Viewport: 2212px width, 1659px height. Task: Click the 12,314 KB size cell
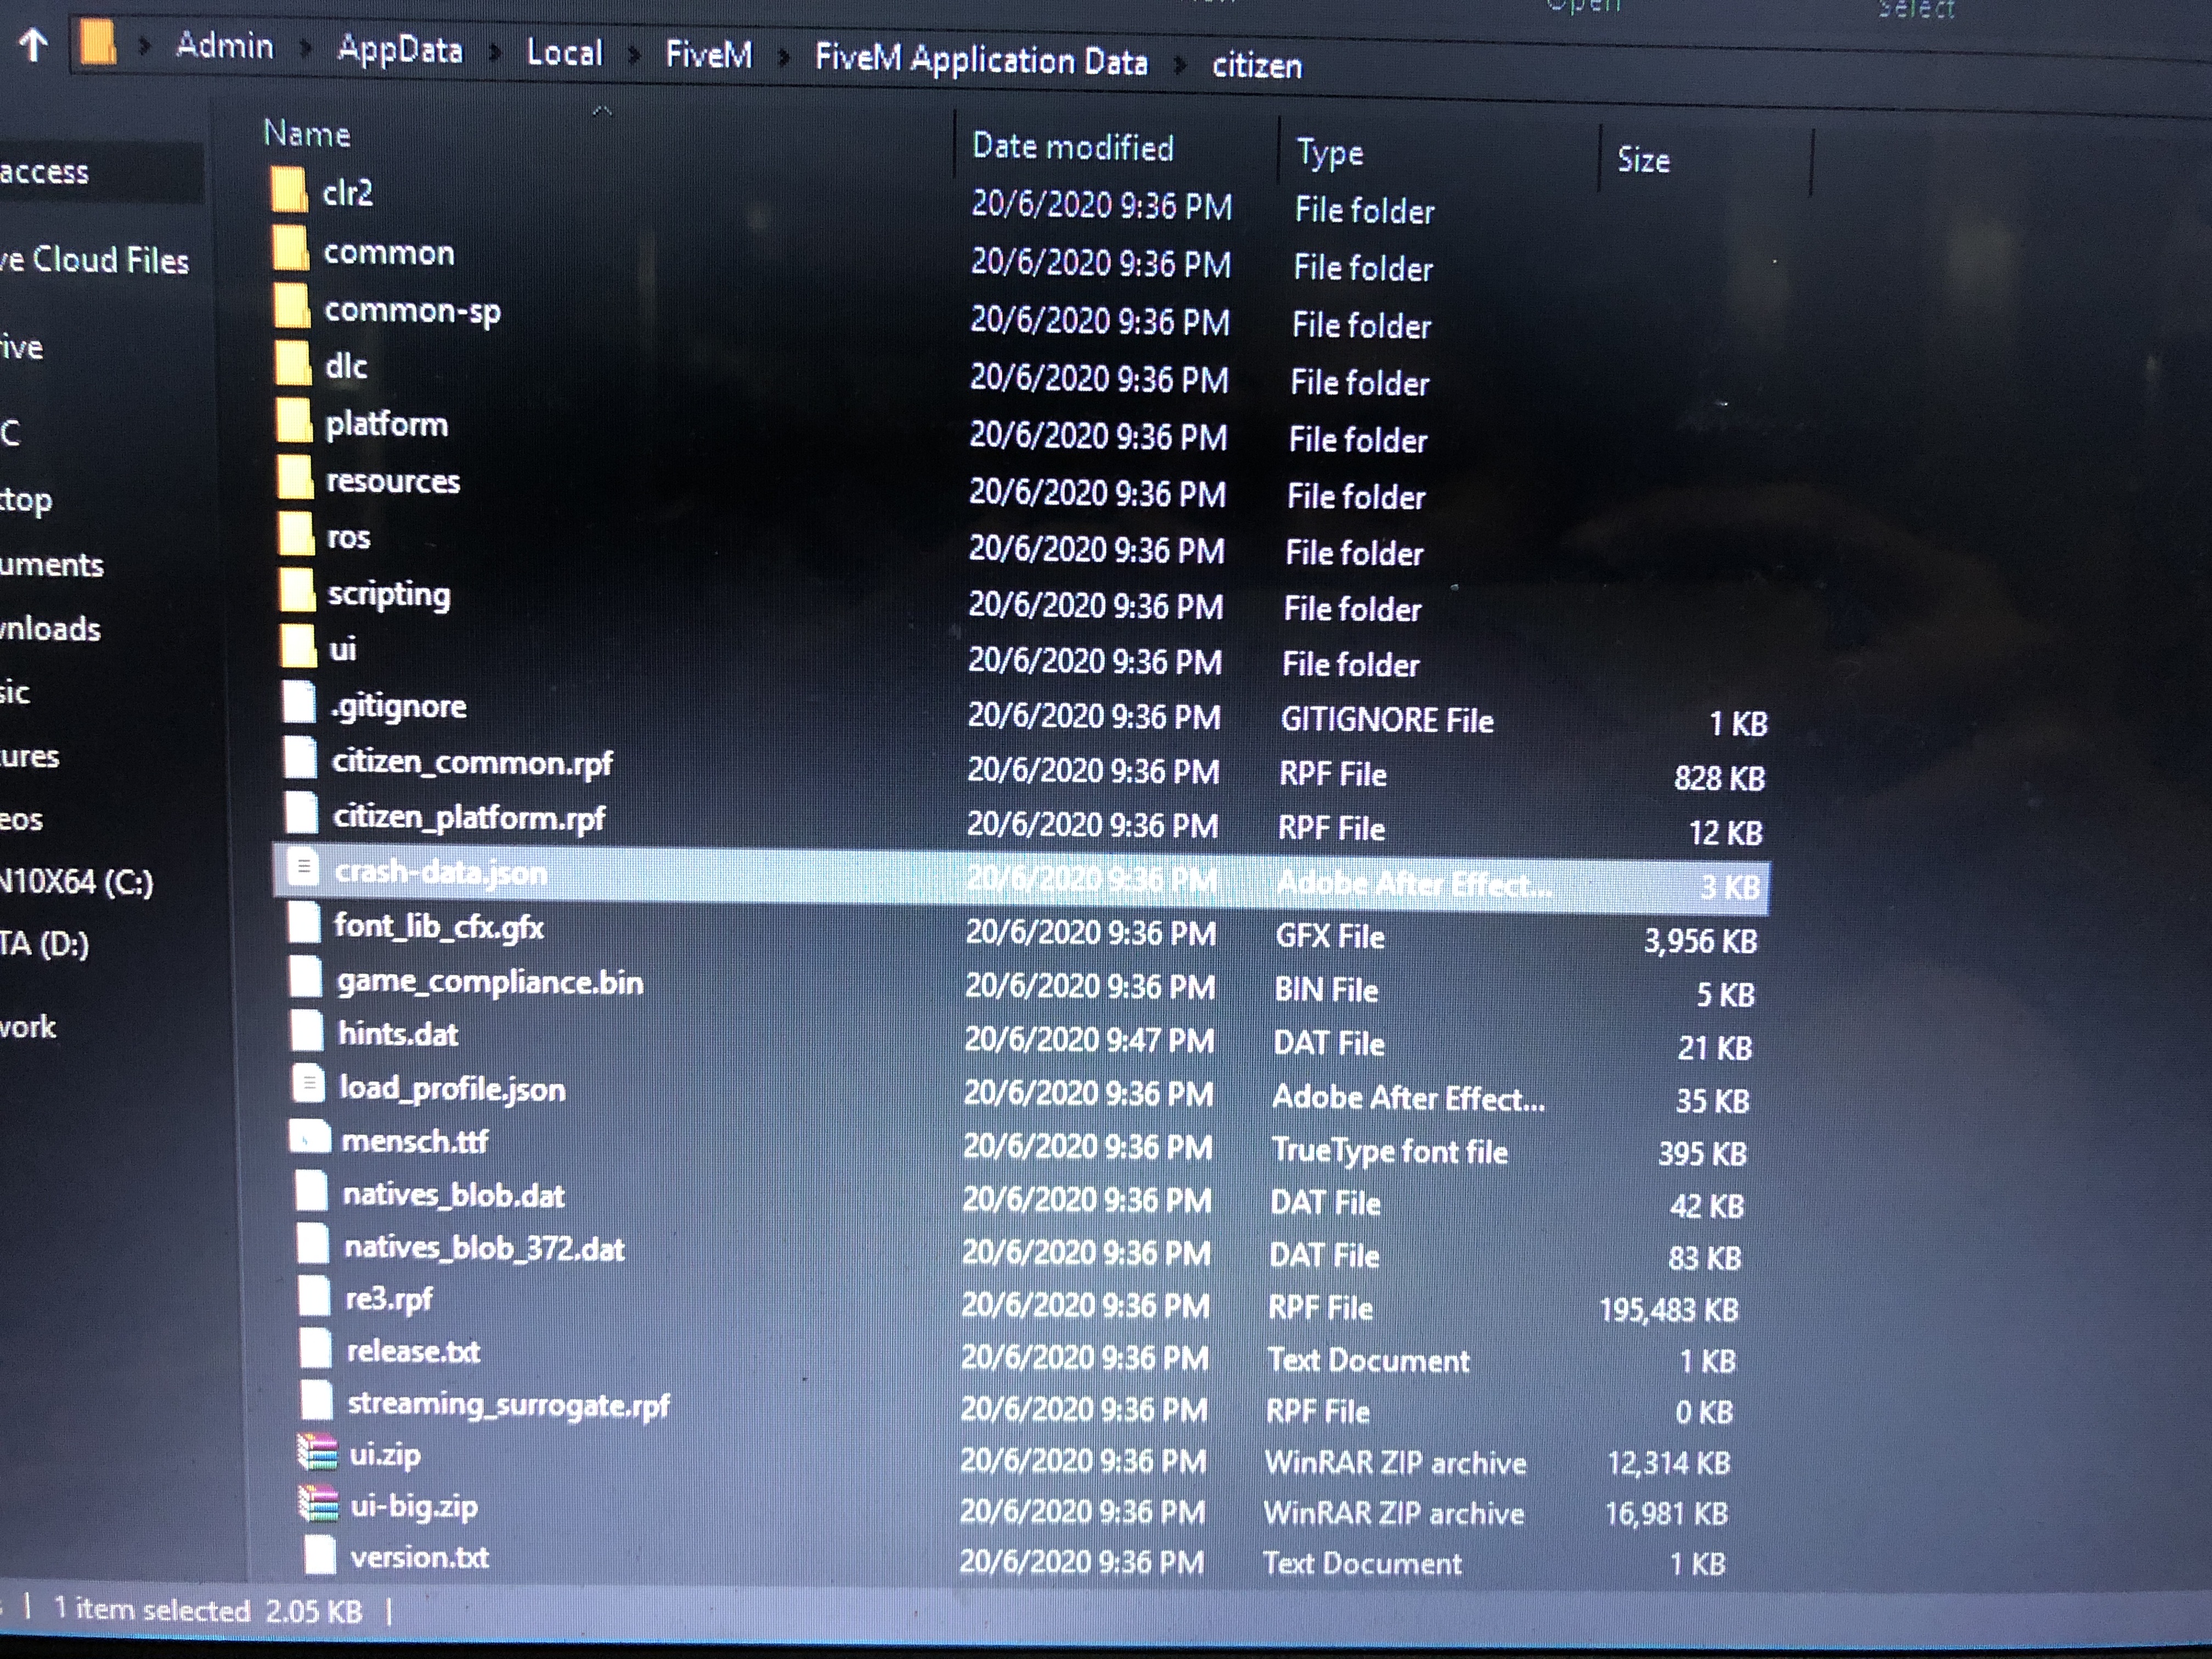pyautogui.click(x=1669, y=1463)
